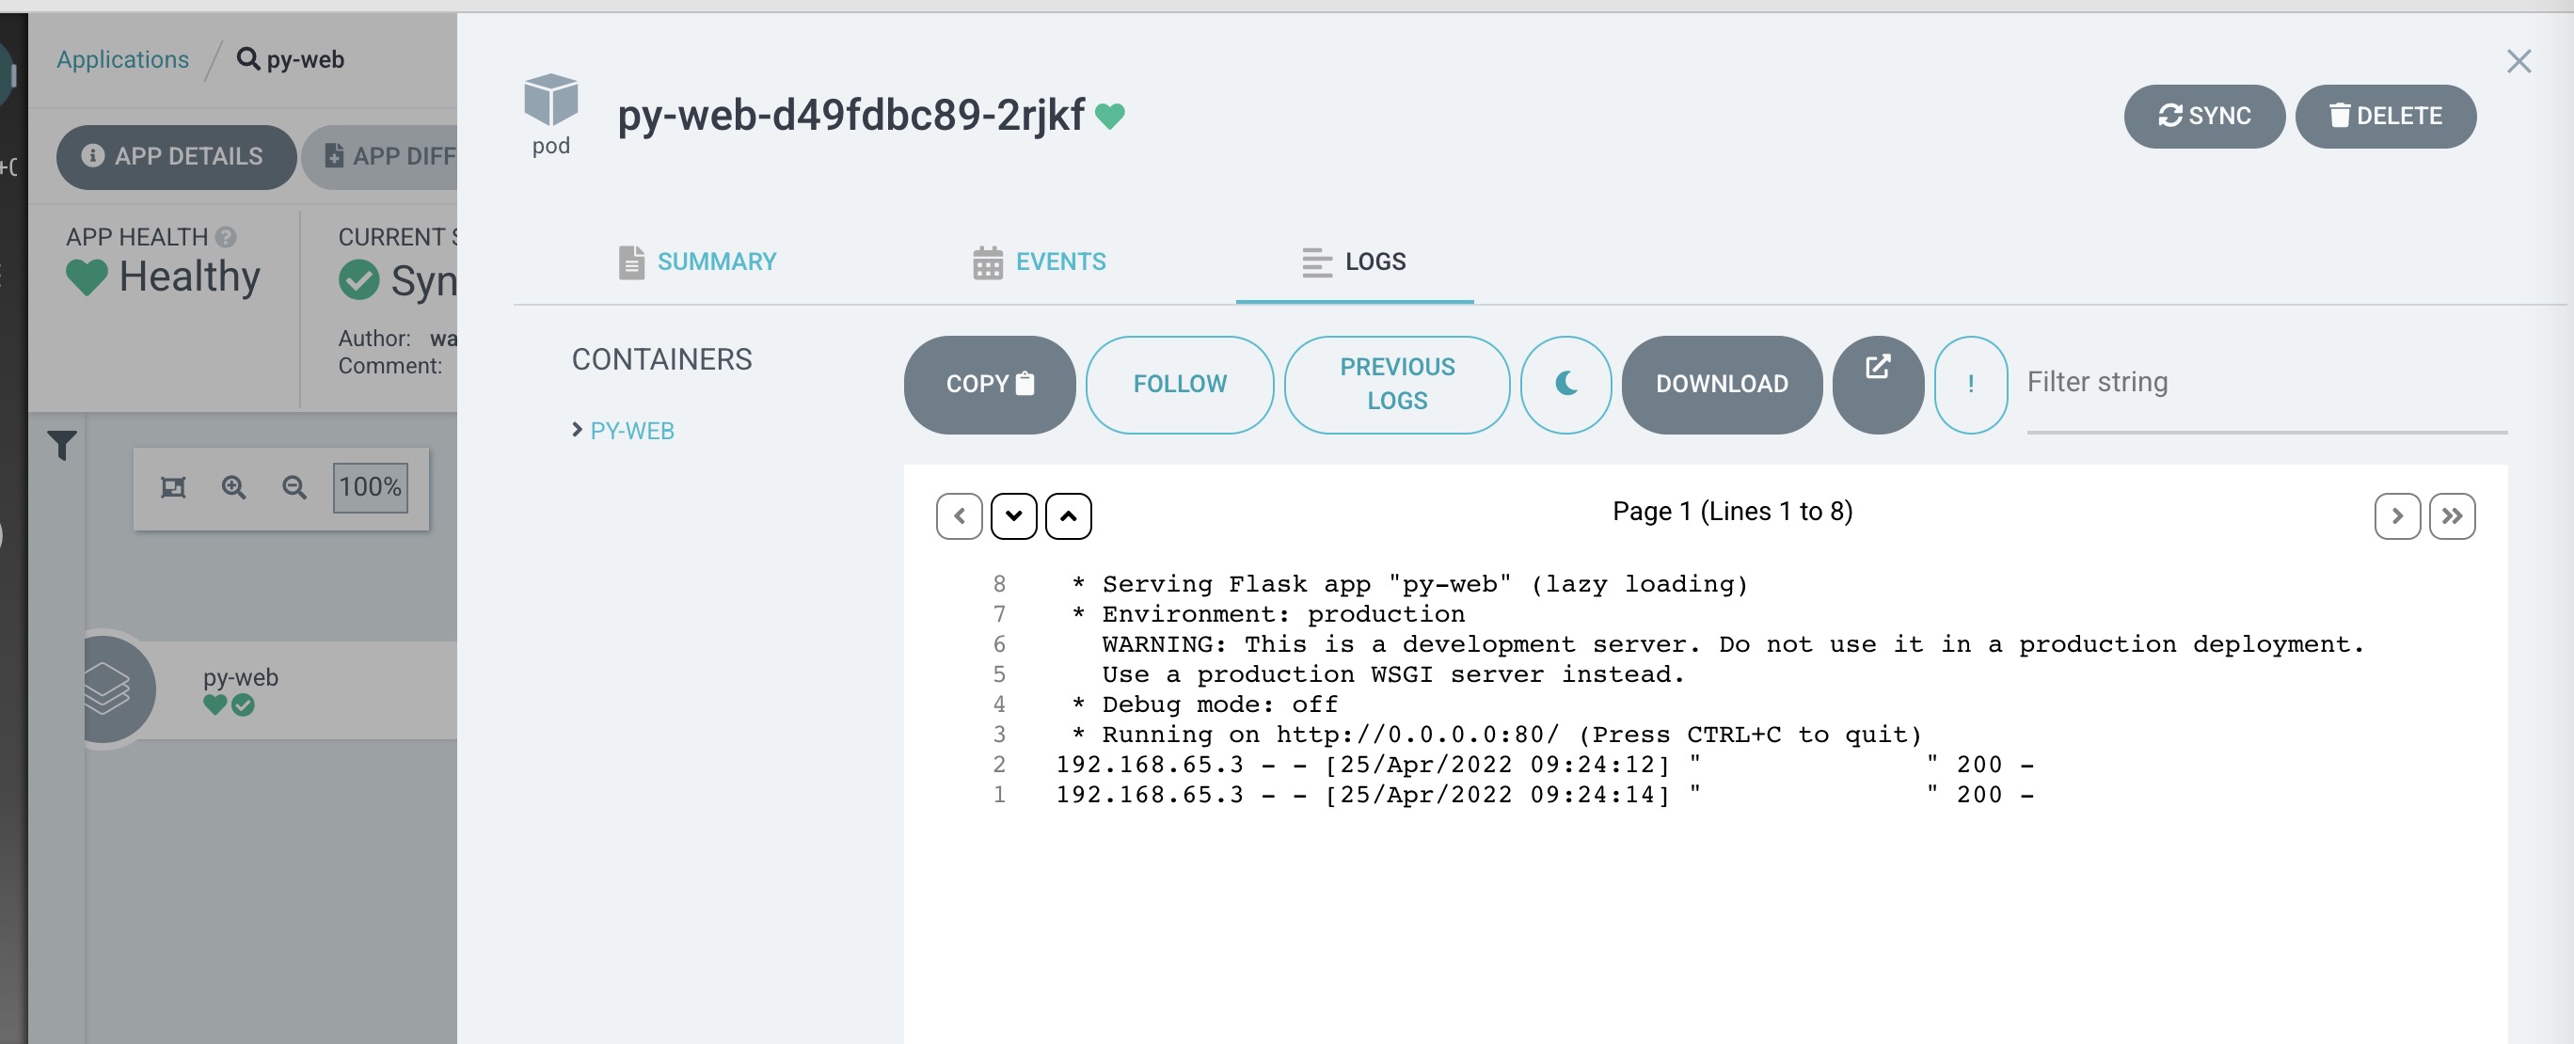
Task: Click the scroll-down chevron button in logs
Action: pyautogui.click(x=1013, y=516)
